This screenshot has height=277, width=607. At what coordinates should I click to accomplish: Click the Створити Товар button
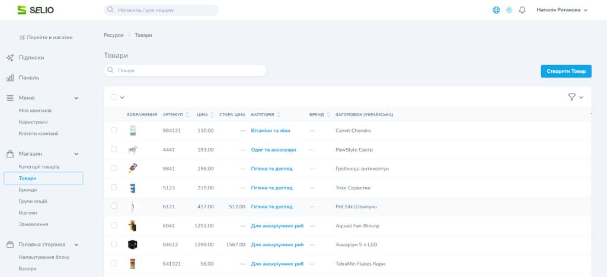pyautogui.click(x=566, y=71)
